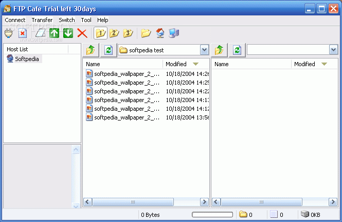
Task: Go up a folder in right pane
Action: point(220,50)
